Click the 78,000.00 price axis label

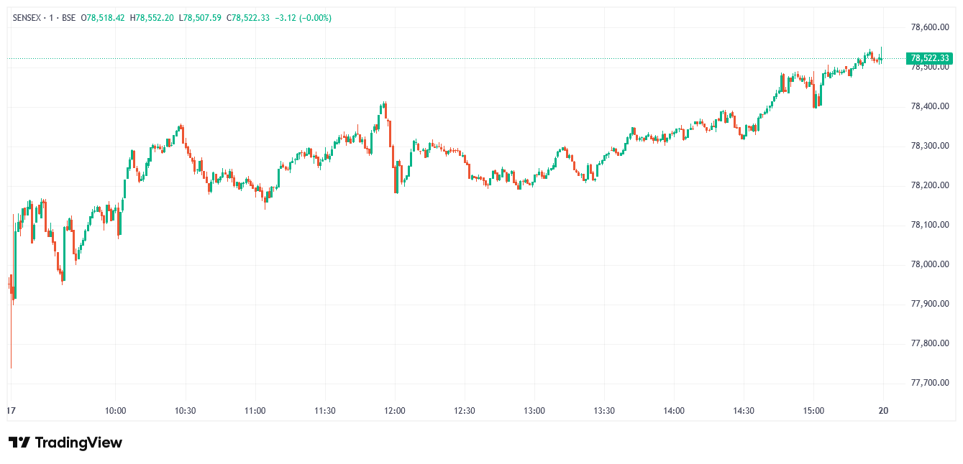point(930,264)
